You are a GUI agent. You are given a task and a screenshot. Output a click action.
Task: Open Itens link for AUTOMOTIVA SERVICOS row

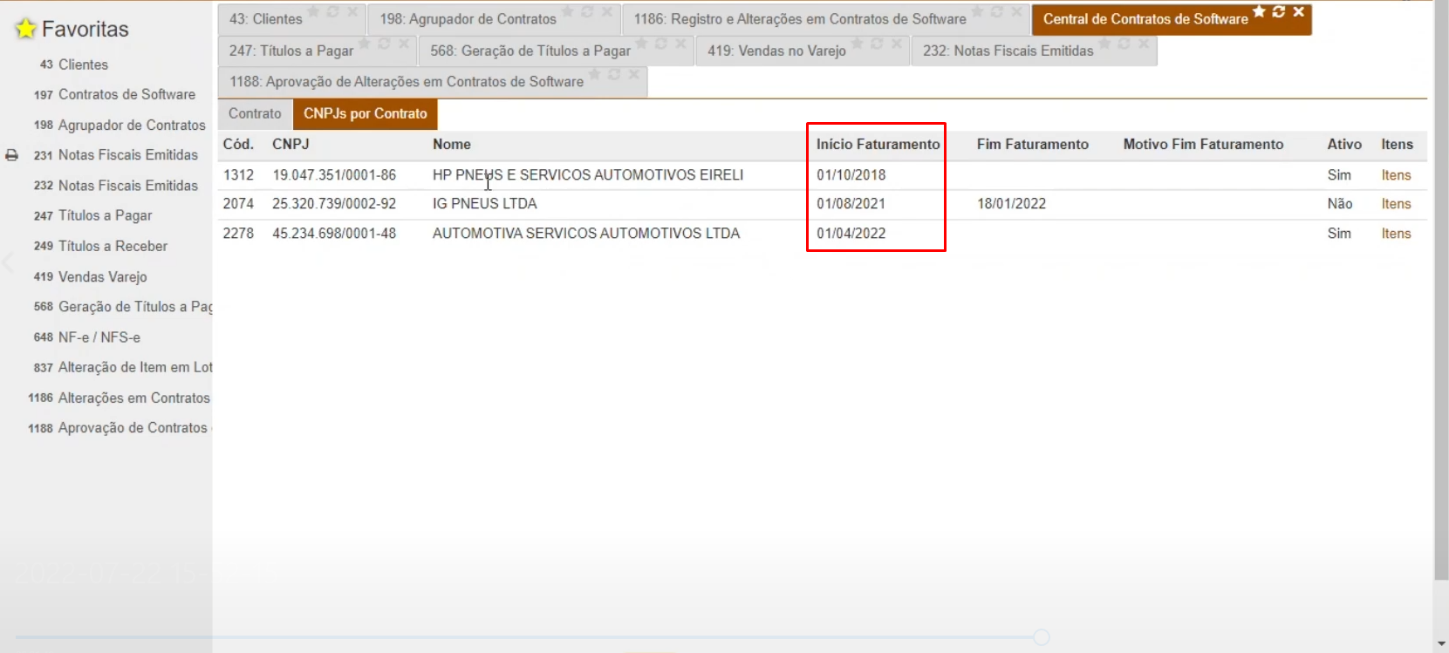coord(1396,234)
